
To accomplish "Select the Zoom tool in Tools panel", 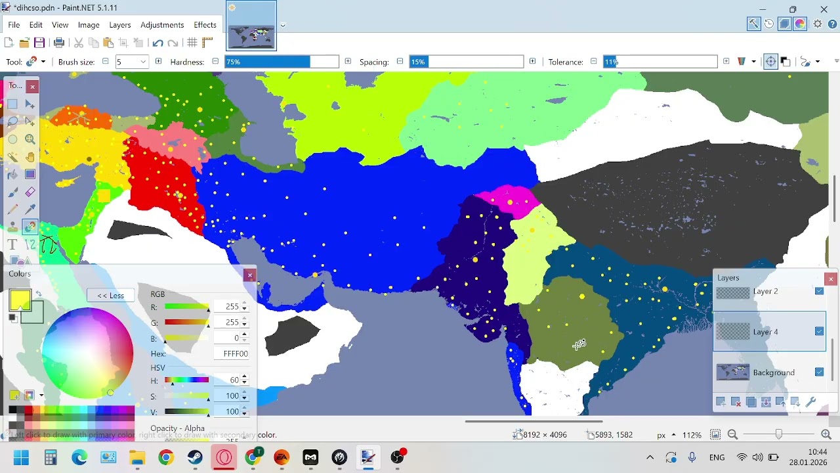I will [x=30, y=139].
